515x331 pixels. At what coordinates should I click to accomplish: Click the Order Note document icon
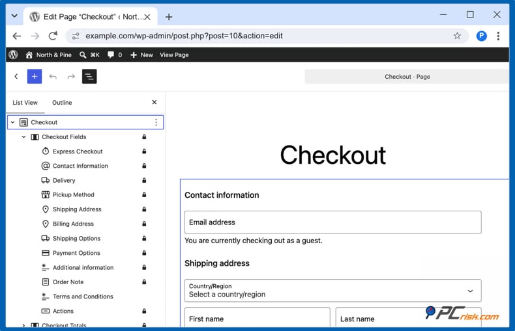[x=46, y=282]
